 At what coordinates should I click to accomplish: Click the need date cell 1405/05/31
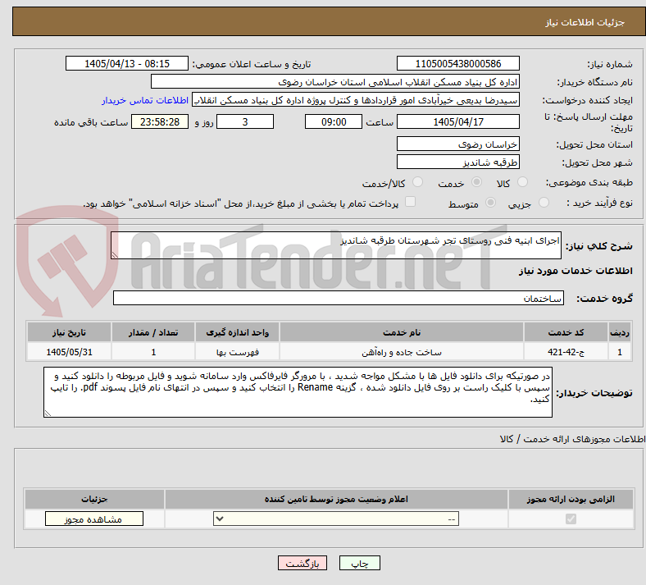point(69,352)
